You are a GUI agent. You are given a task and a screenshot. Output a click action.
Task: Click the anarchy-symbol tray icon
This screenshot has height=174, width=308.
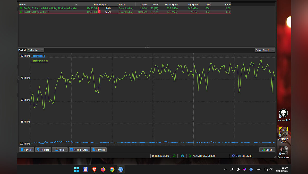(238, 169)
